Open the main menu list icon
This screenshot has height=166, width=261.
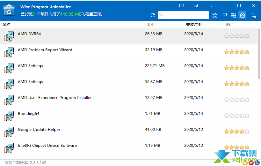pos(210,5)
